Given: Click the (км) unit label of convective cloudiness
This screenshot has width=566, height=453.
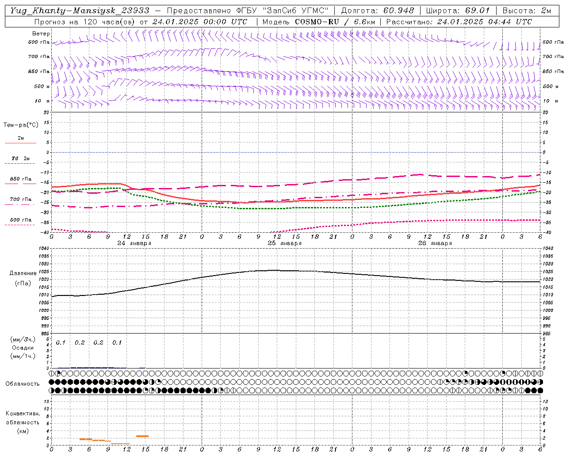Looking at the screenshot, I should (23, 431).
